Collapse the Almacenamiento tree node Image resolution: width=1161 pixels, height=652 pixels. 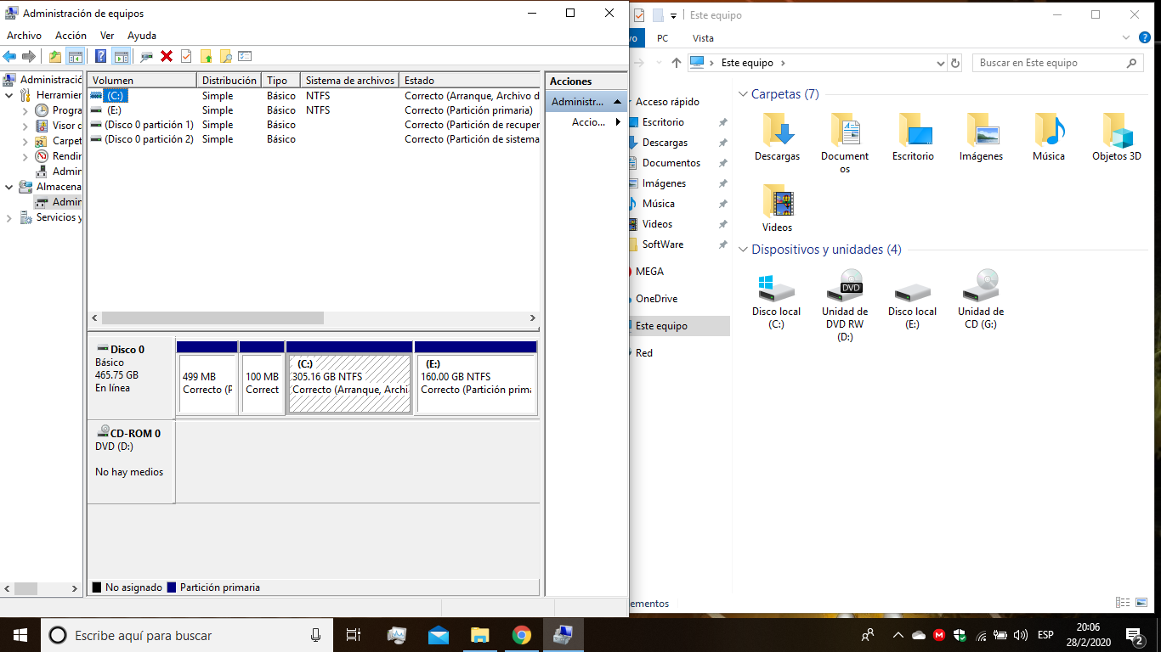[x=9, y=187]
